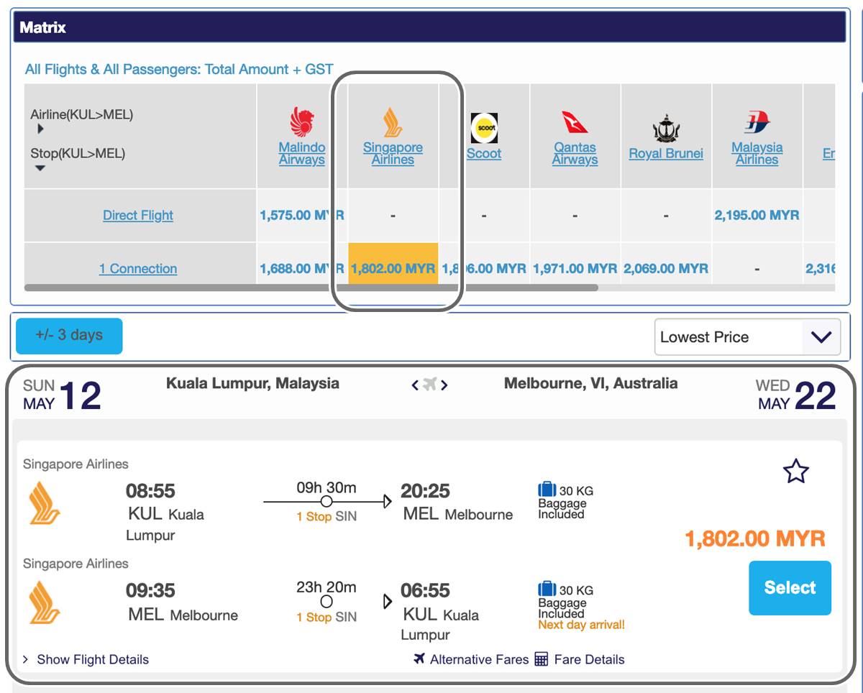The image size is (863, 693).
Task: Open Royal Brunei link
Action: (666, 153)
